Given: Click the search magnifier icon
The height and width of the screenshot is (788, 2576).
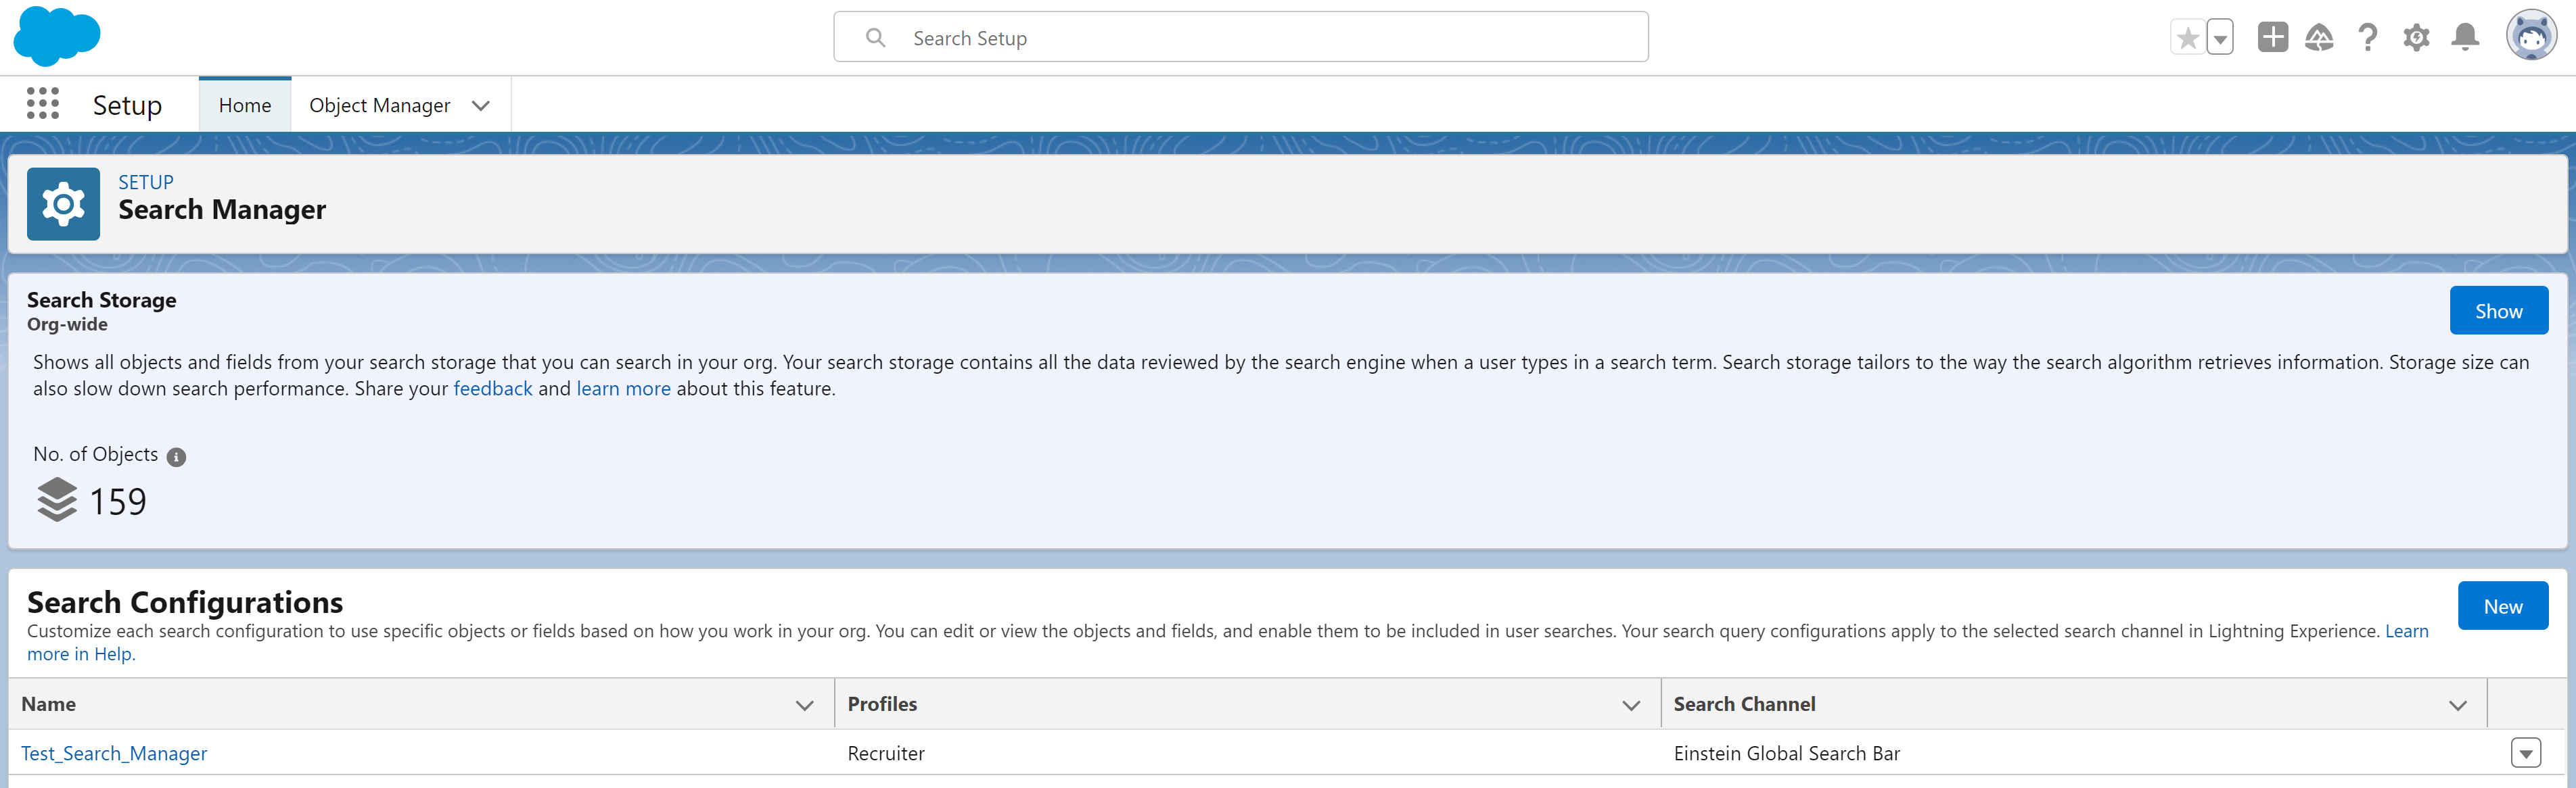Looking at the screenshot, I should pyautogui.click(x=875, y=38).
